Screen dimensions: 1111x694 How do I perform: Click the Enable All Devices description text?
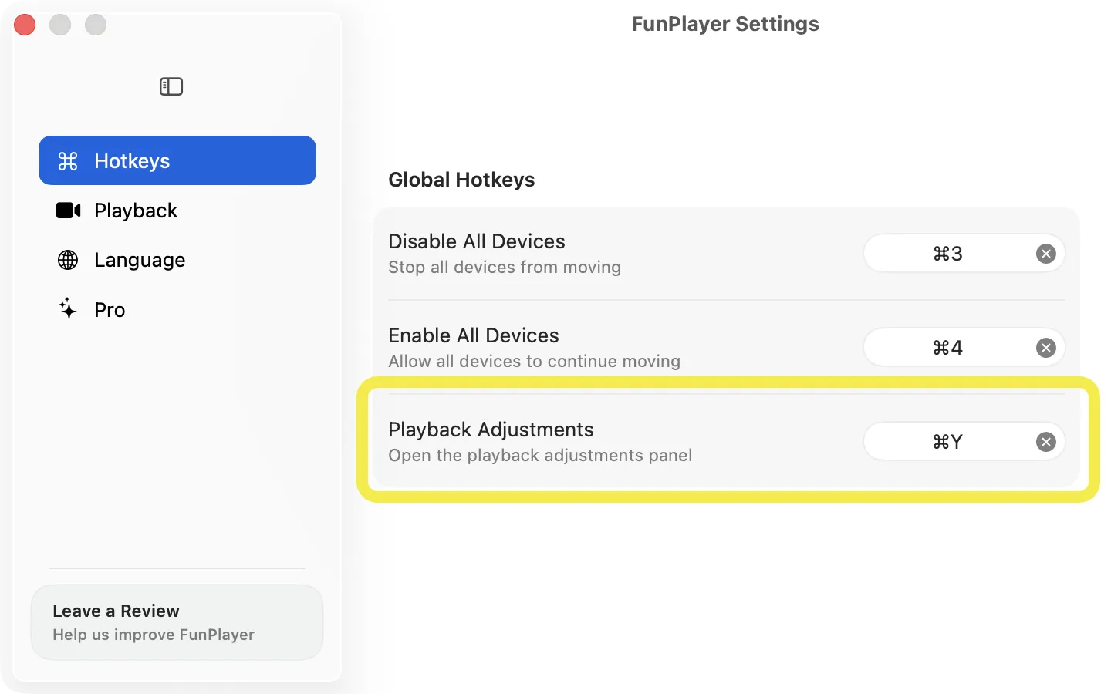tap(534, 361)
